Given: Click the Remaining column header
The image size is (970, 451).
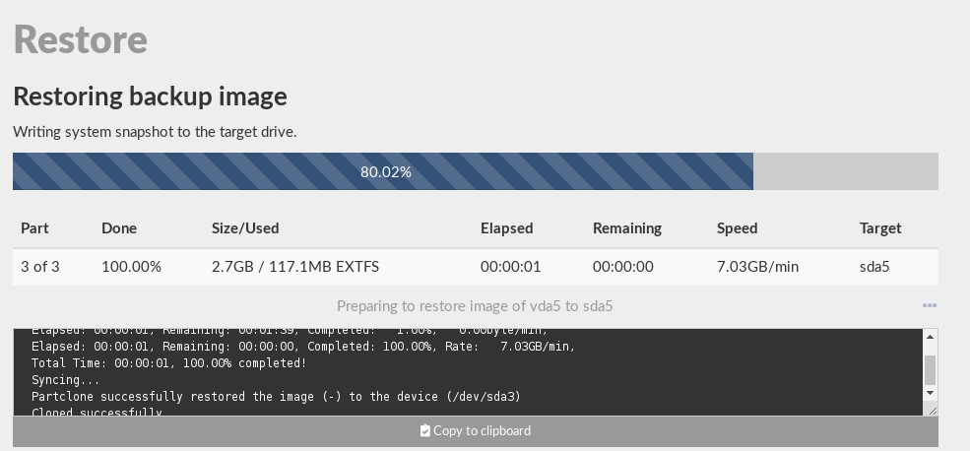Looking at the screenshot, I should pyautogui.click(x=627, y=228).
